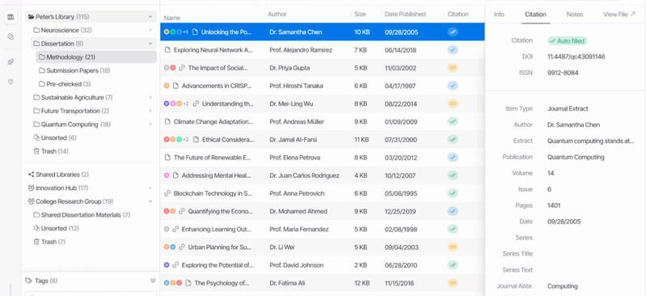The image size is (646, 296).
Task: Click citation badge for Dr. Mohamed Ahmed row
Action: [x=453, y=211]
